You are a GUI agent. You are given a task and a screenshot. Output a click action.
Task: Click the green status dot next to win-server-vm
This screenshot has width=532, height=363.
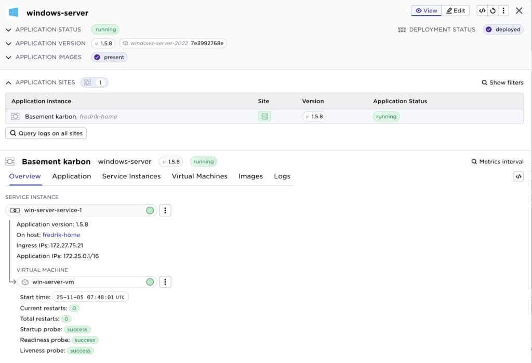click(150, 282)
